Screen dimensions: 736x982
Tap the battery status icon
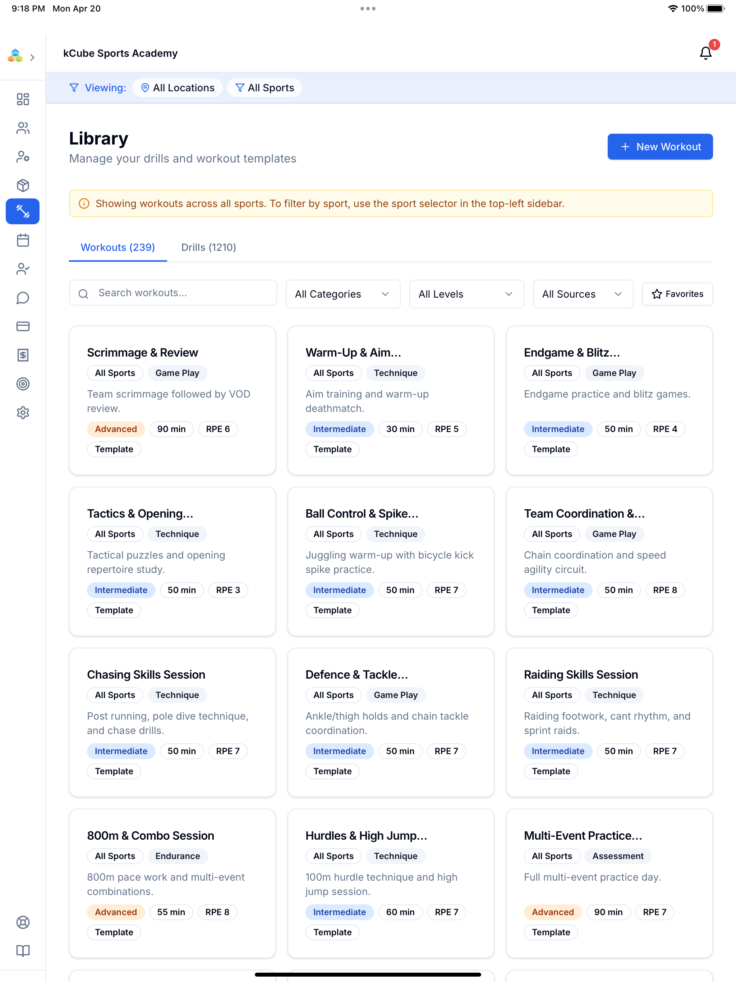point(715,8)
